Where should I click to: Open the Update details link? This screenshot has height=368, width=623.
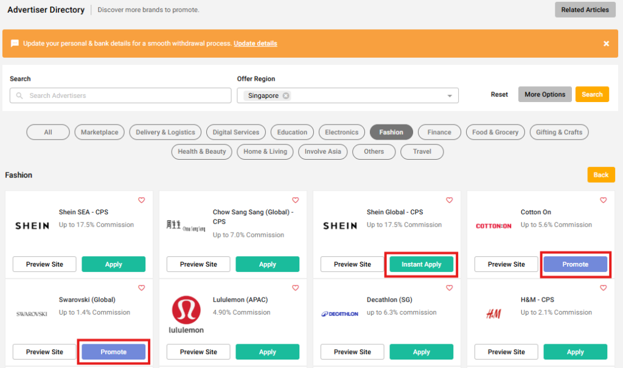point(255,44)
